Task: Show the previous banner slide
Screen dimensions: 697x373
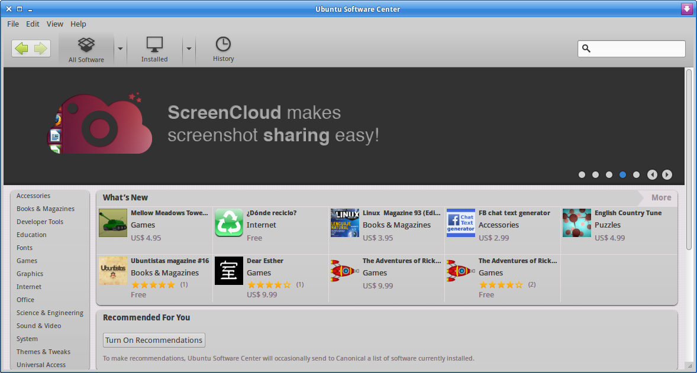Action: (x=652, y=175)
